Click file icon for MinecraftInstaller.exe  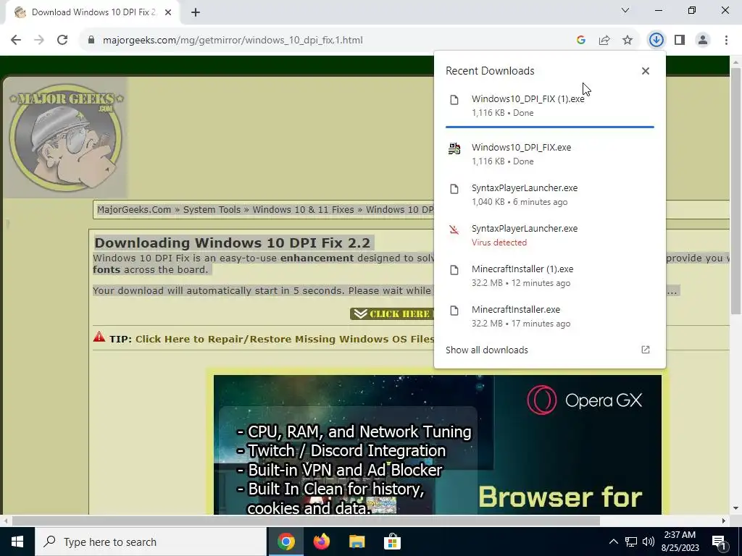[x=454, y=311]
